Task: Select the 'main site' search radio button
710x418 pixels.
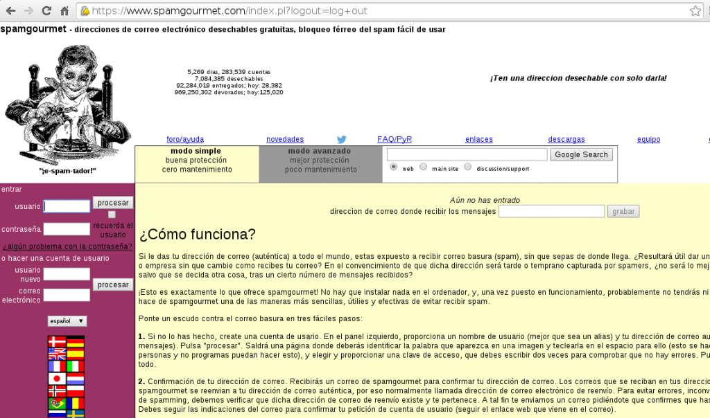Action: 423,167
